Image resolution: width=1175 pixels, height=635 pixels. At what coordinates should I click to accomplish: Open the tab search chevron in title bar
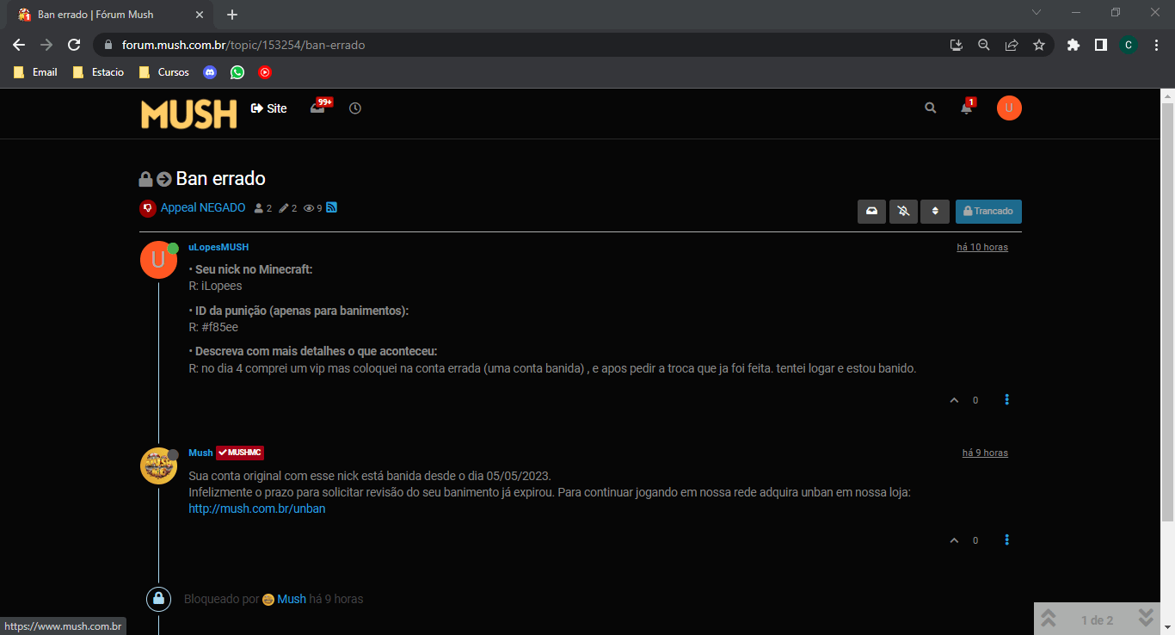point(1037,12)
